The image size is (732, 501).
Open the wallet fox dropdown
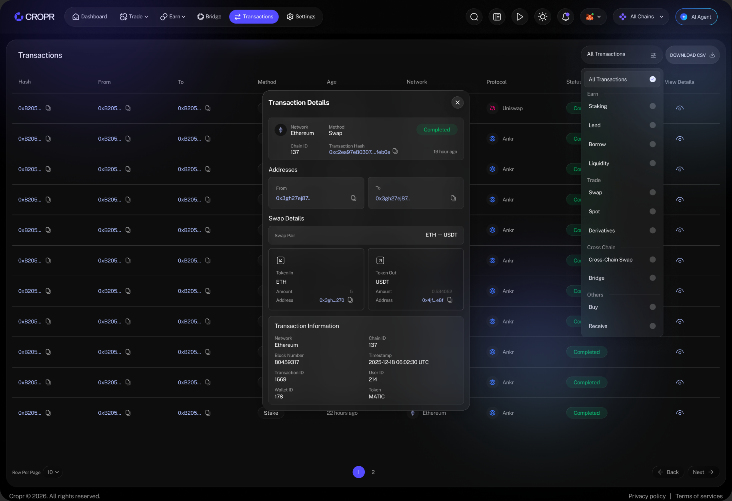(x=593, y=17)
